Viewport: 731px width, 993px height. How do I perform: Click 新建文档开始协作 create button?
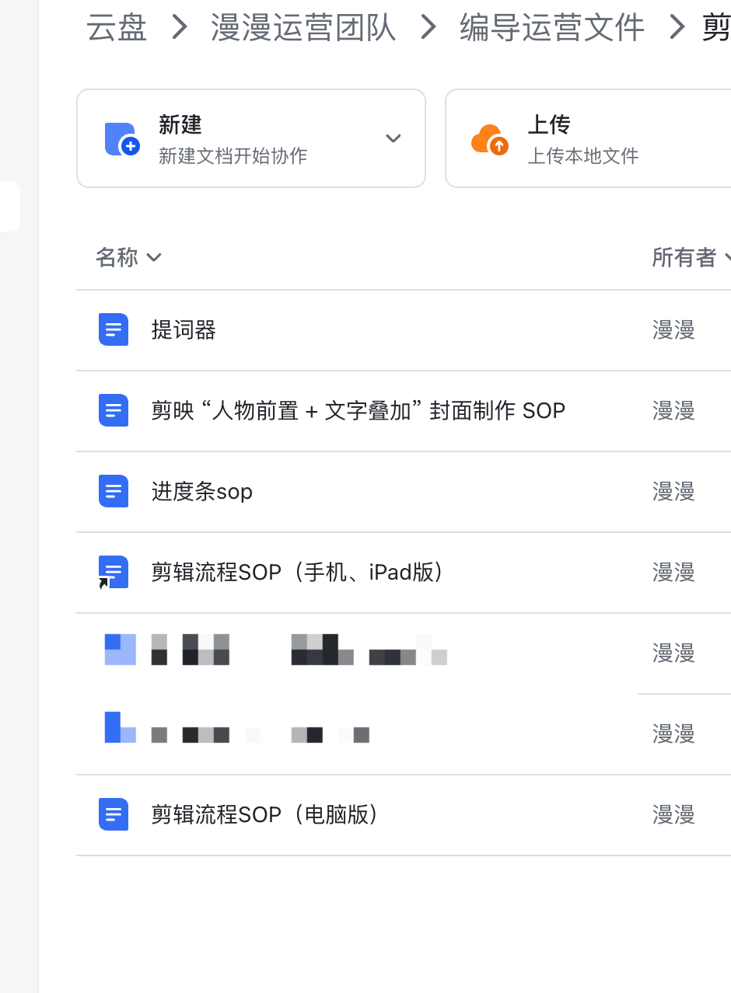point(233,155)
